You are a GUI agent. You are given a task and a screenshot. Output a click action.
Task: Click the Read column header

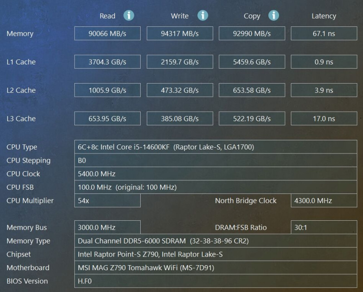point(108,16)
